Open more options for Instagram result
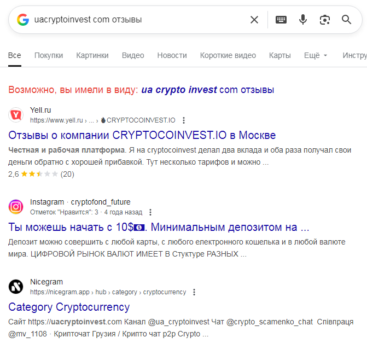 coord(150,212)
